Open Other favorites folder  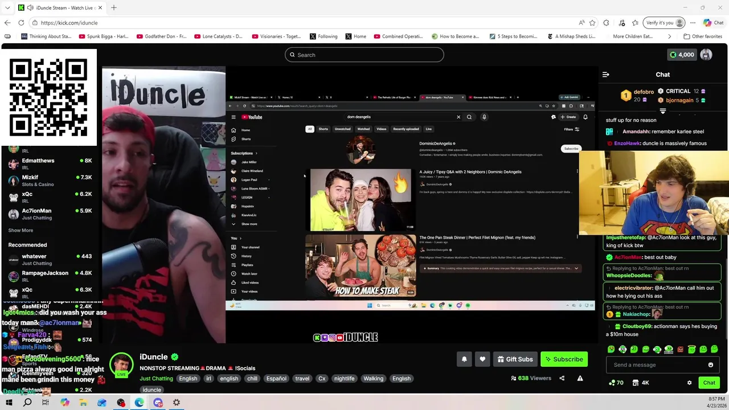[x=703, y=36]
